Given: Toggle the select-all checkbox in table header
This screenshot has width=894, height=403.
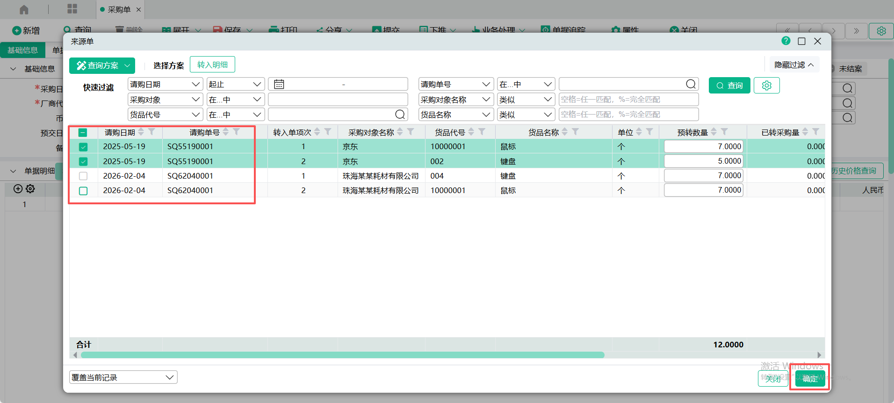Looking at the screenshot, I should pyautogui.click(x=83, y=133).
